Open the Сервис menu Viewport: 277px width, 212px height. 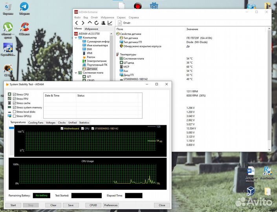click(x=121, y=18)
